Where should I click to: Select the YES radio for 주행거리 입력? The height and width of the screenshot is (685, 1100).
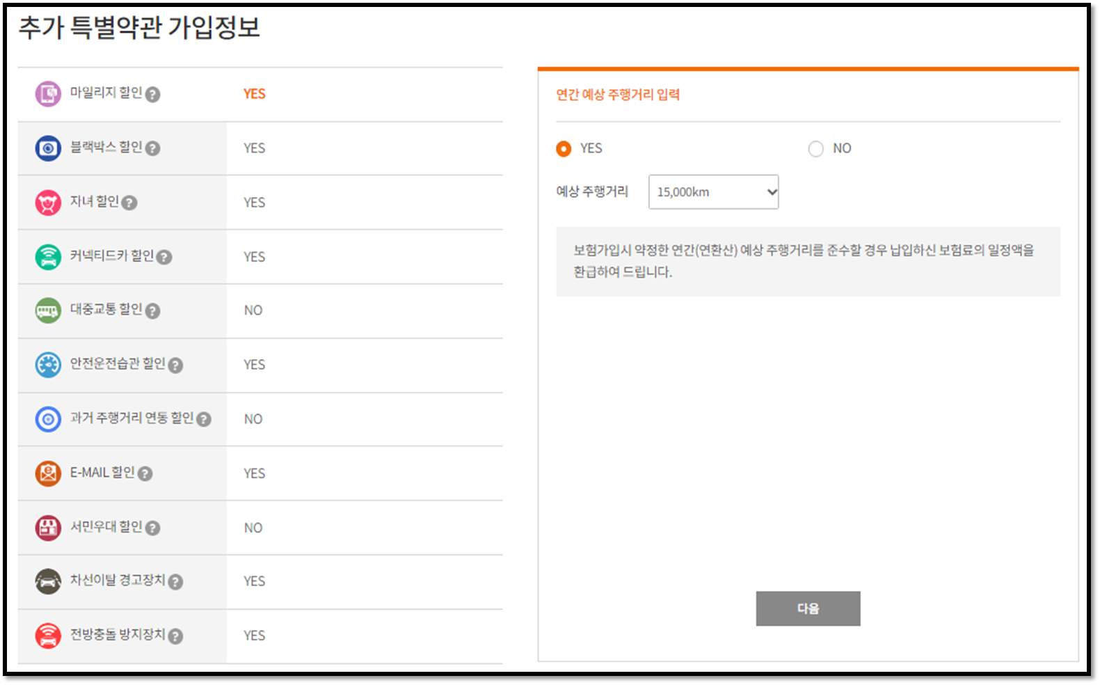(x=564, y=148)
